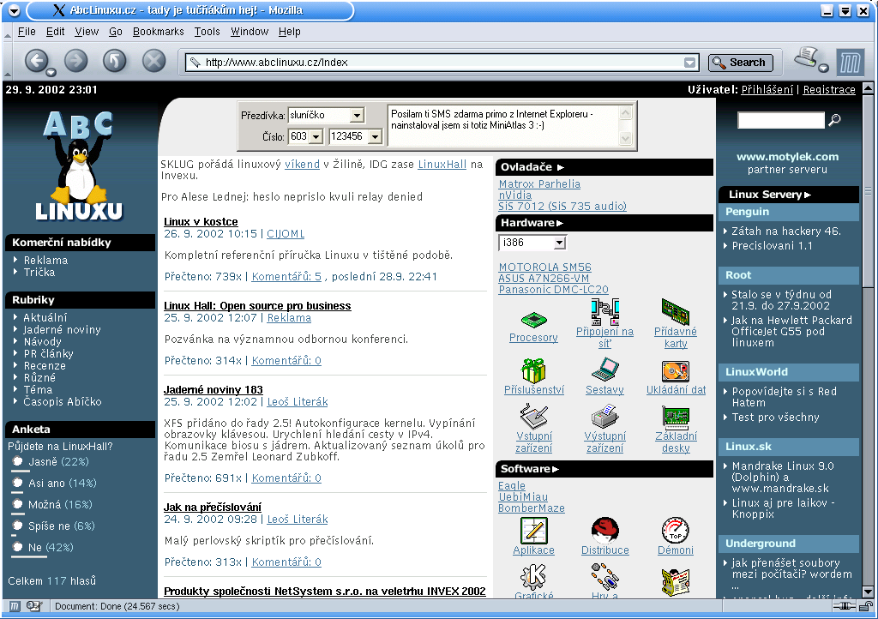Open the File menu
This screenshot has width=878, height=619.
27,32
